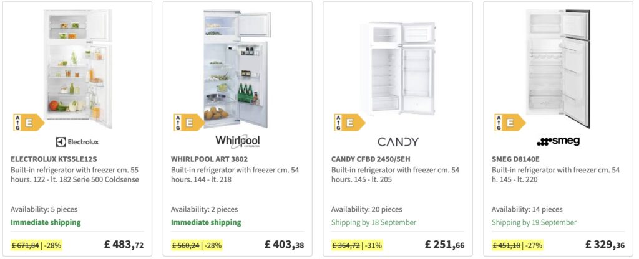View the Smeg refrigerator product photo
639x259 pixels.
click(558, 68)
